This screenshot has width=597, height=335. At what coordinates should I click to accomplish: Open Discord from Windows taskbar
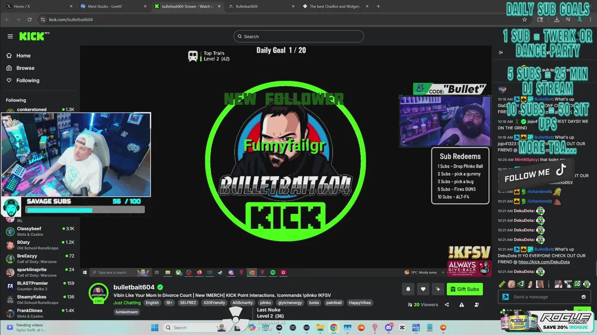(389, 328)
